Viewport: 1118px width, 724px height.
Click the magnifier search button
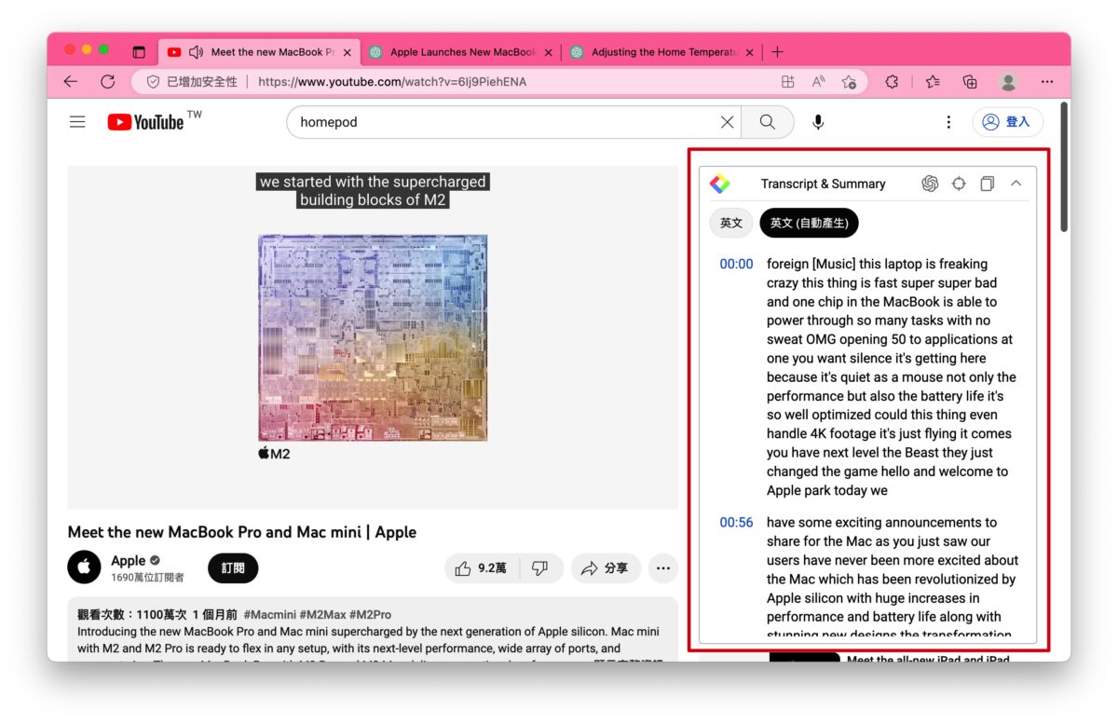pyautogui.click(x=768, y=122)
